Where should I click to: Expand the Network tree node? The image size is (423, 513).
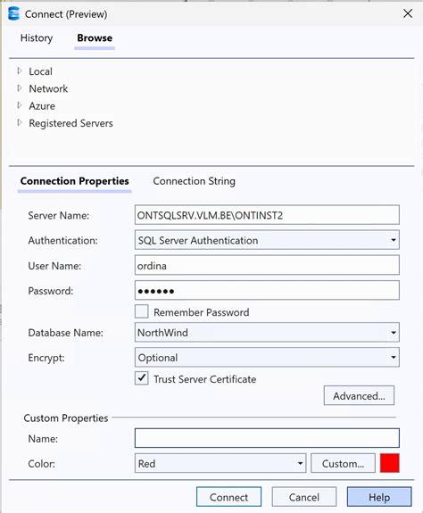[20, 88]
